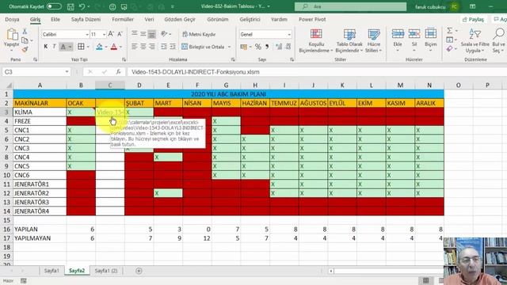Open the Formüller ribbon tab
Viewport: 507px width, 285px height.
(x=123, y=19)
